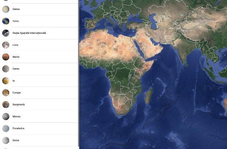The image size is (227, 149).
Task: Click the Ganymede moon icon
Action: coord(6,105)
